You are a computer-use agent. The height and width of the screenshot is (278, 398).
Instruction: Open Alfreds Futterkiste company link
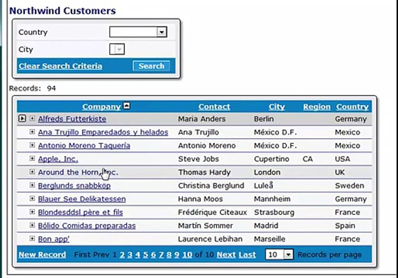[x=72, y=119]
